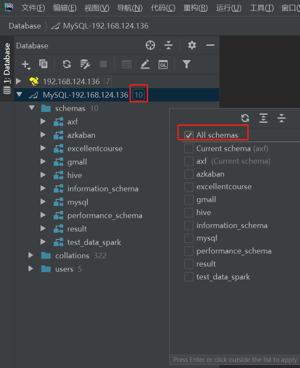
Task: Check the azkaban checkbox in popup
Action: tap(189, 174)
